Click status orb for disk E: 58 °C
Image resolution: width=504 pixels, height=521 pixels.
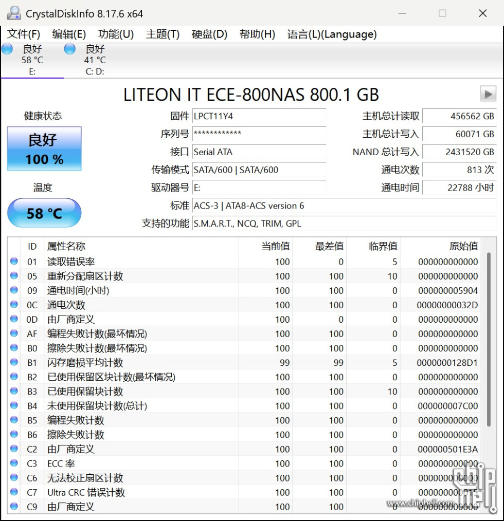(x=7, y=49)
